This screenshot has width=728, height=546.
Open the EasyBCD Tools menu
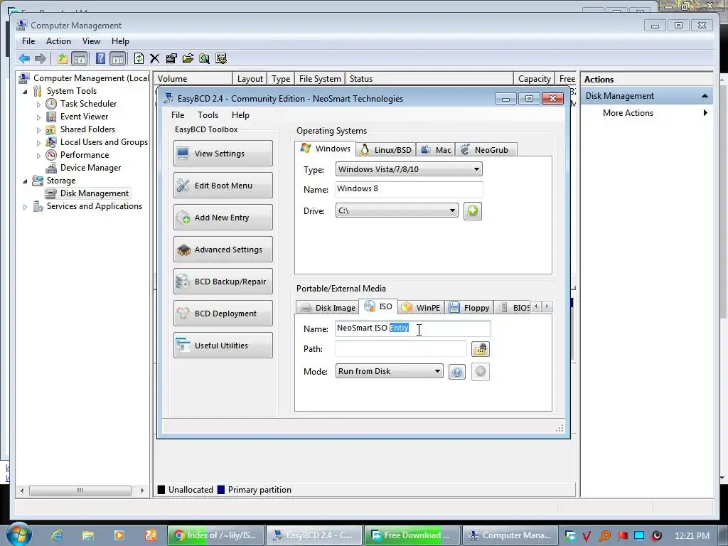[x=208, y=115]
